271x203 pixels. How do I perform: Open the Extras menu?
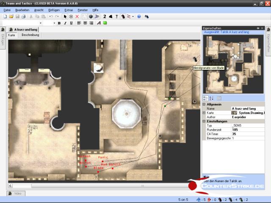click(x=69, y=9)
